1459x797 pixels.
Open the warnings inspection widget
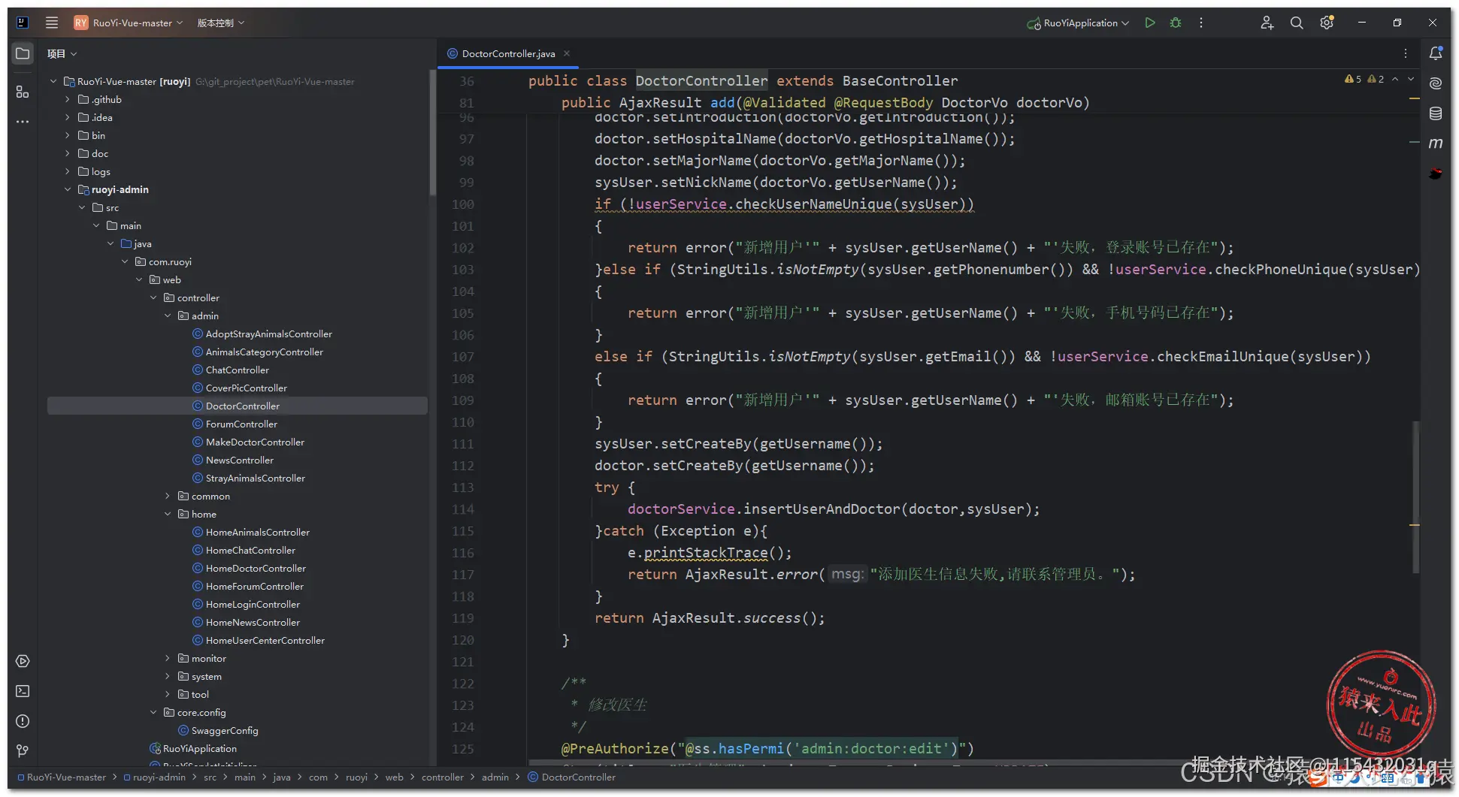click(x=1364, y=79)
